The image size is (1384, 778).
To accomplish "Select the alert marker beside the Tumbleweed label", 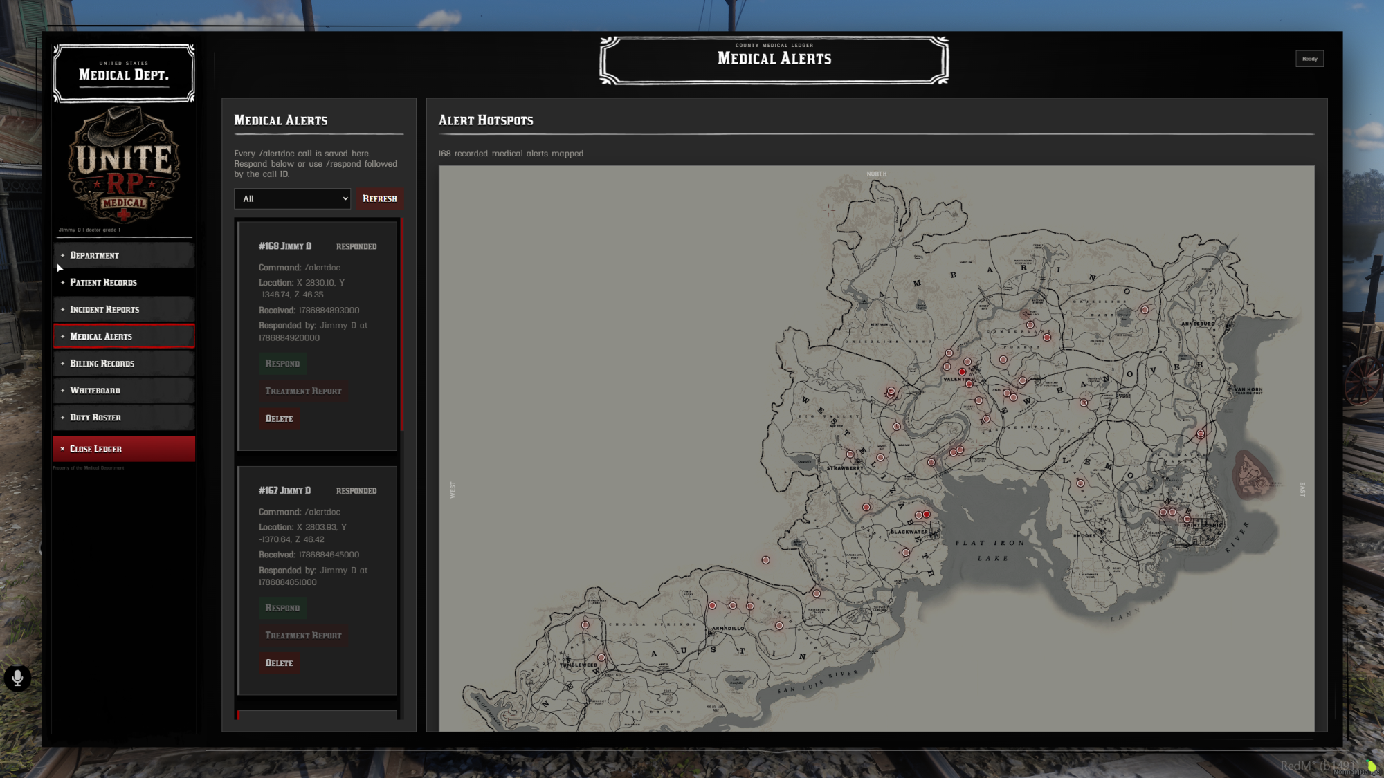I will pos(601,658).
